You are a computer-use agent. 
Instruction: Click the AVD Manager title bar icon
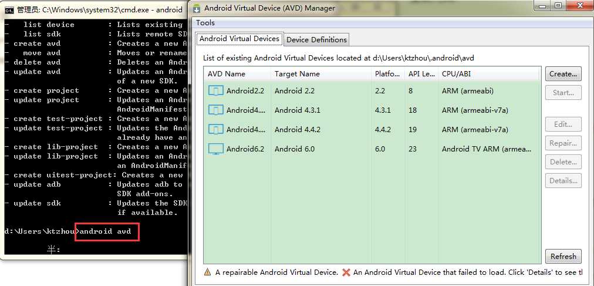[197, 8]
